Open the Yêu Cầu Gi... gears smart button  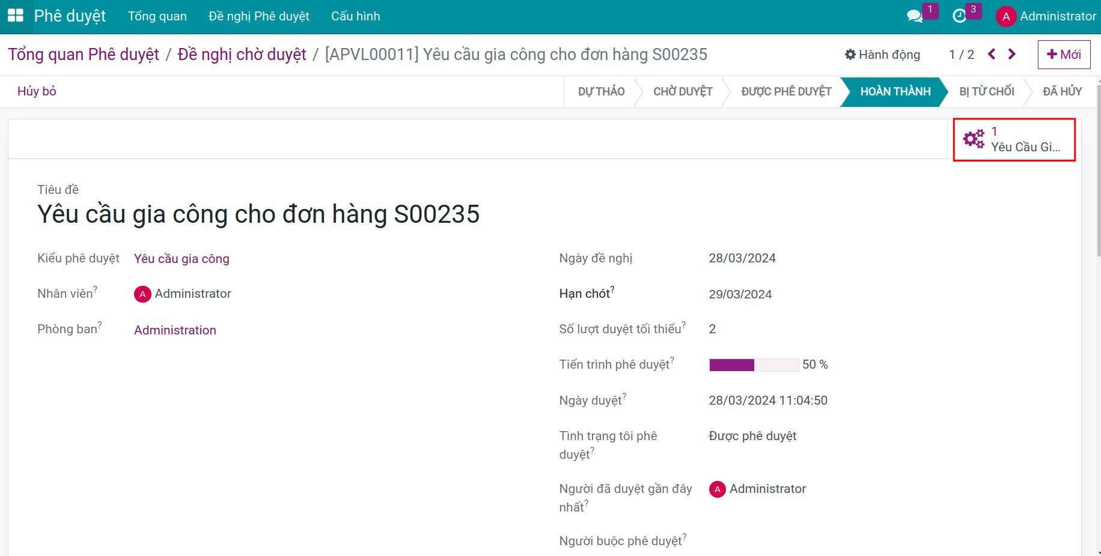[x=1014, y=139]
